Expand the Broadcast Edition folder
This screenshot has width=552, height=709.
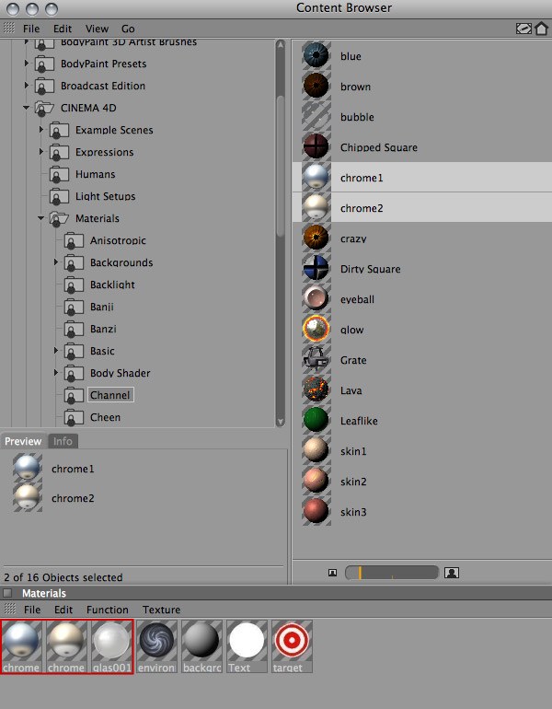pos(26,85)
